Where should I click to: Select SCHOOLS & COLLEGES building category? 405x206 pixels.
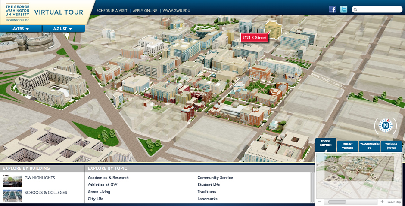pos(46,192)
